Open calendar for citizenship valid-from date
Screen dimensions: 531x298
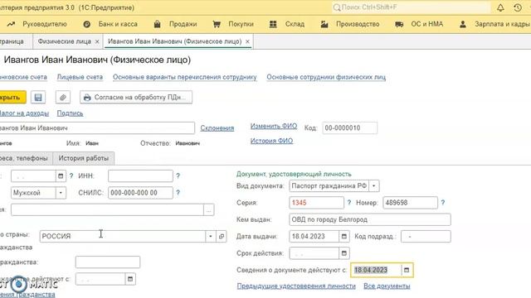[x=130, y=279]
